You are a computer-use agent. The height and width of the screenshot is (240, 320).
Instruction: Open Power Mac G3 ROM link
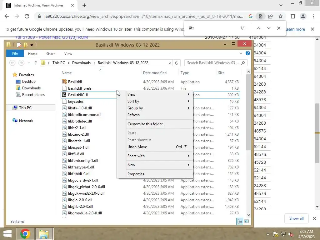52,37
